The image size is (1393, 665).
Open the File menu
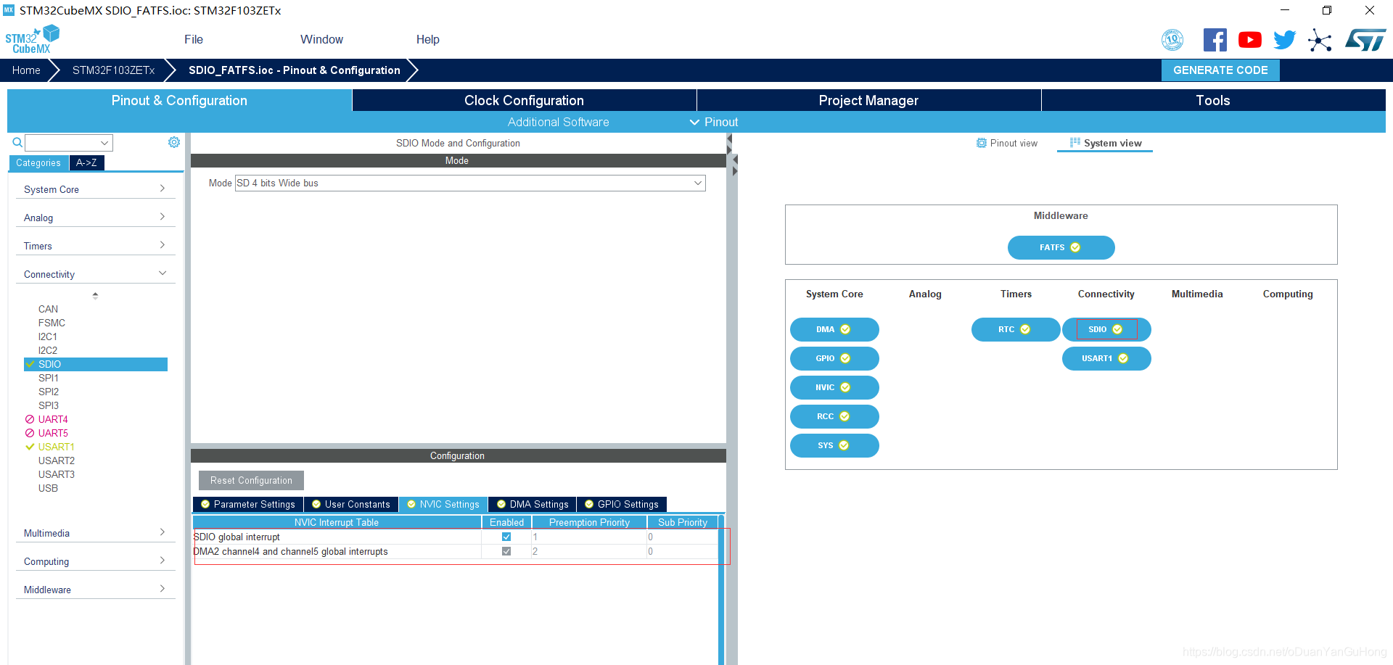tap(194, 39)
